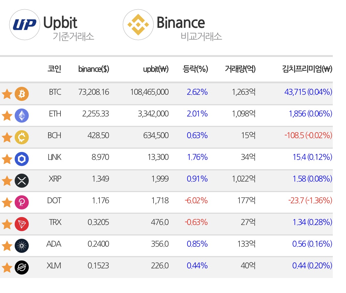Toggle the favorite star for BCH

tap(7, 138)
